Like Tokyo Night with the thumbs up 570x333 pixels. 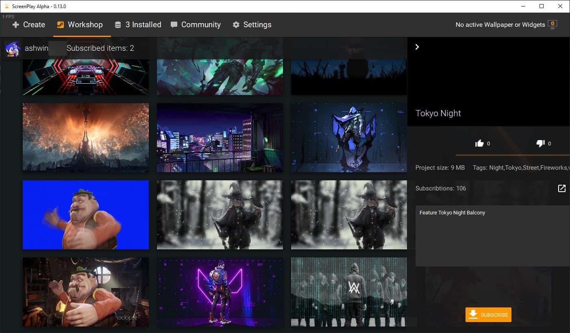point(480,143)
